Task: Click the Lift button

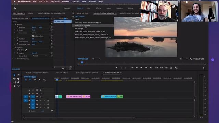Action: coord(157,68)
